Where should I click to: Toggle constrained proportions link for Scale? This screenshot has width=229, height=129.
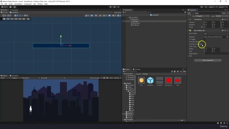[202, 27]
